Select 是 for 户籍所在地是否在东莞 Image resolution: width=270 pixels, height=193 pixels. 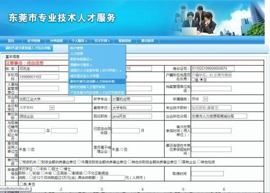coord(193,80)
